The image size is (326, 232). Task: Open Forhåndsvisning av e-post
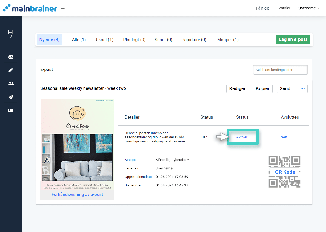point(77,194)
